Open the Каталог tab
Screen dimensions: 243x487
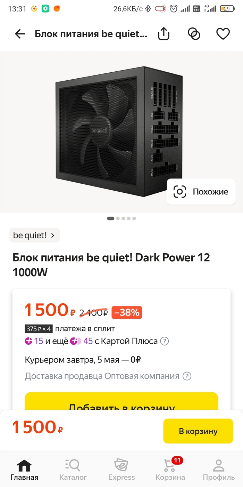[x=73, y=470]
